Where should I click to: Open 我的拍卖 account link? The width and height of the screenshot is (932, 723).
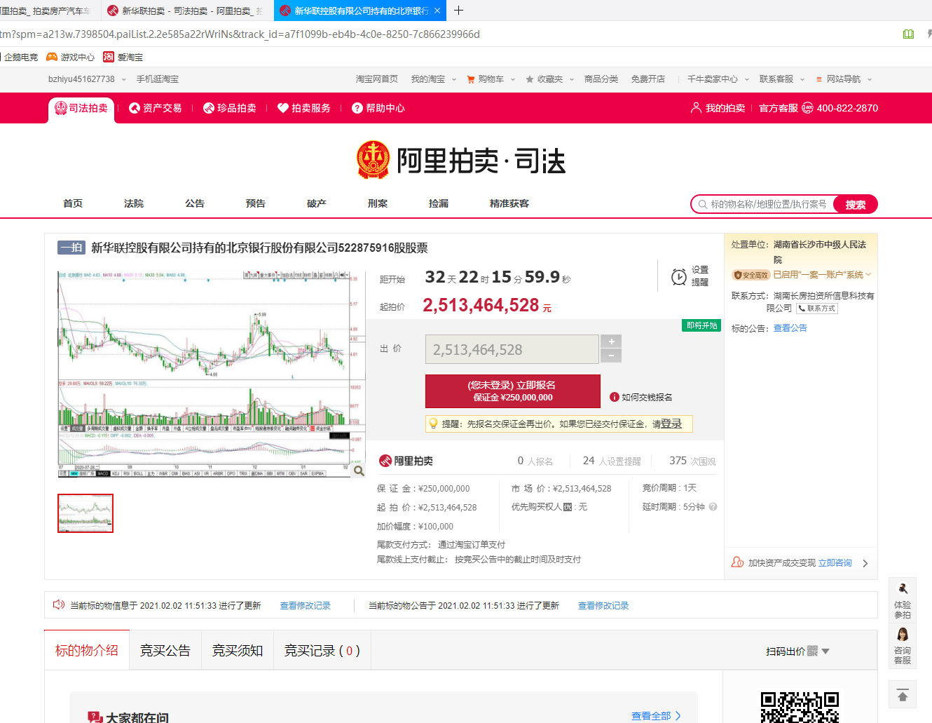click(x=718, y=108)
